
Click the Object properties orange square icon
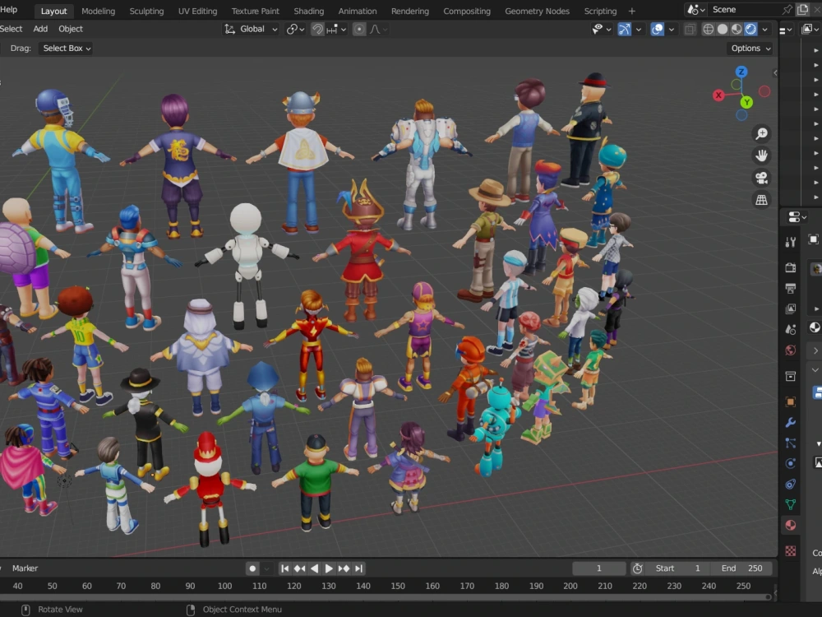click(791, 401)
